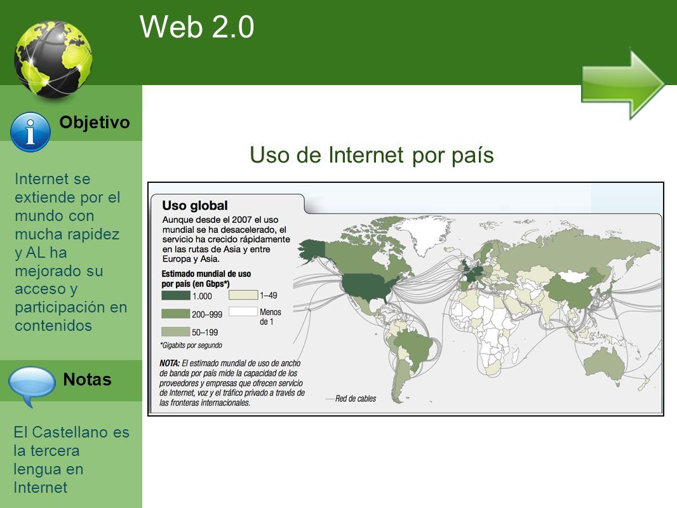Image resolution: width=677 pixels, height=508 pixels.
Task: Click the "El Castellano es la tercera" note
Action: tap(71, 460)
